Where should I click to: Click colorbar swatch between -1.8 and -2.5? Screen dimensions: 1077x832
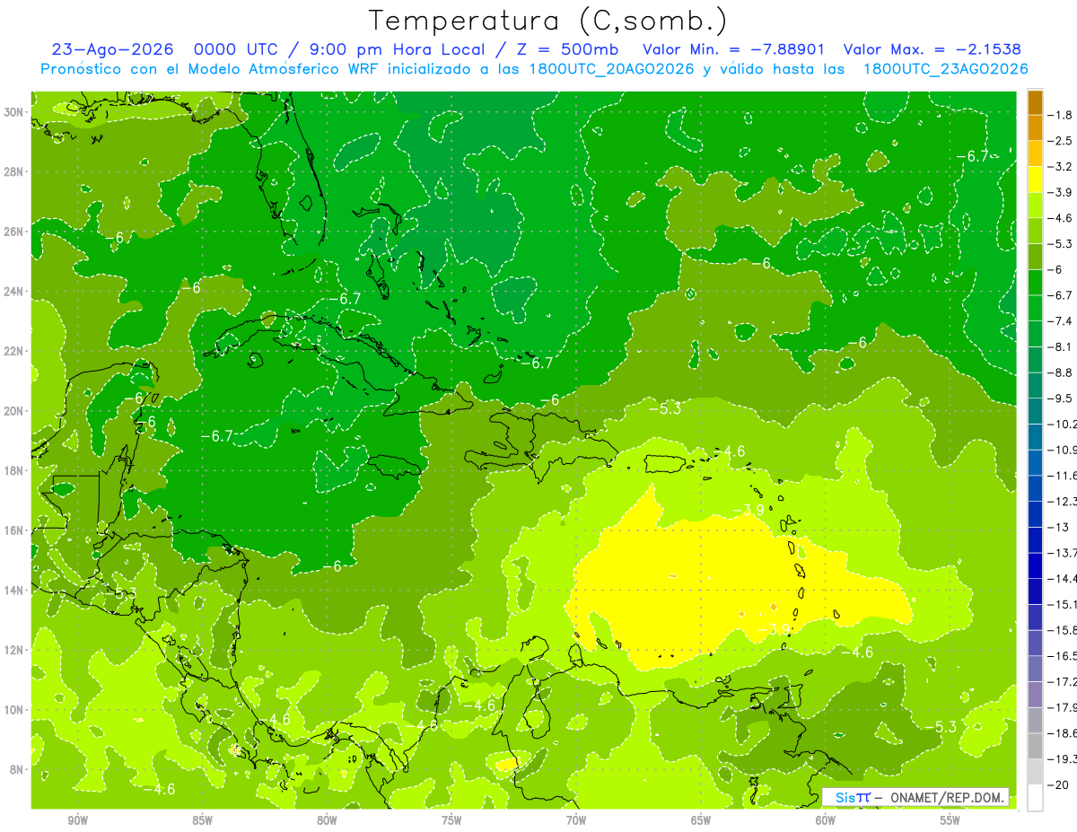(1035, 127)
